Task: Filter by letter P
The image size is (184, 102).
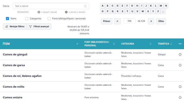Action: (x=108, y=11)
